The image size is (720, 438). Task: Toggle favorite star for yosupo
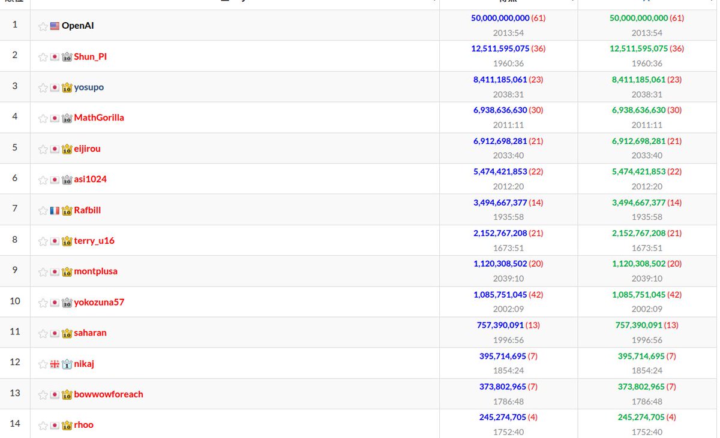(x=43, y=87)
